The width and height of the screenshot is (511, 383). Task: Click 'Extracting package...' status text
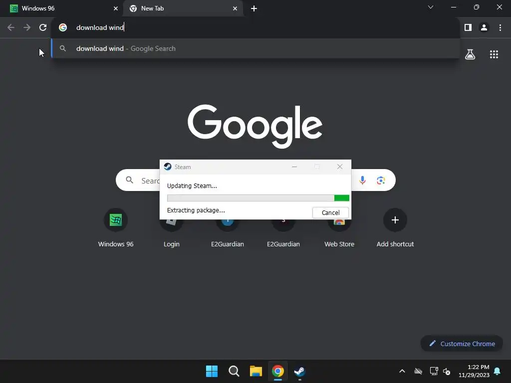196,210
